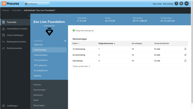This screenshot has width=193, height=109.
Task: Open the PA user avatar
Action: click(186, 4)
